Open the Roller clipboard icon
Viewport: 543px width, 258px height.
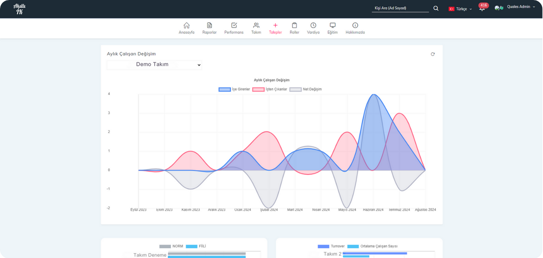pyautogui.click(x=295, y=25)
